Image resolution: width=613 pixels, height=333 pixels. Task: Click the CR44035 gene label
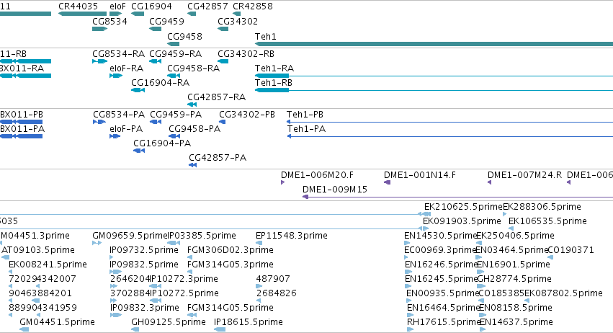click(x=78, y=6)
